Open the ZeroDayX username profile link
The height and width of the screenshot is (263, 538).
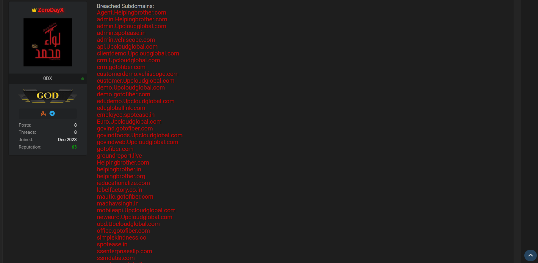coord(51,10)
